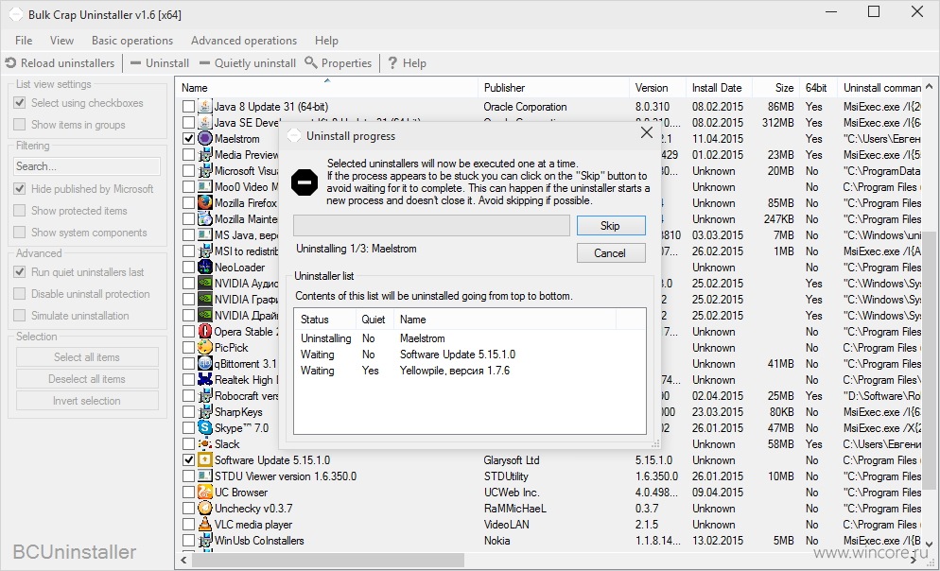
Task: Click the Deselect all items button
Action: coord(87,379)
